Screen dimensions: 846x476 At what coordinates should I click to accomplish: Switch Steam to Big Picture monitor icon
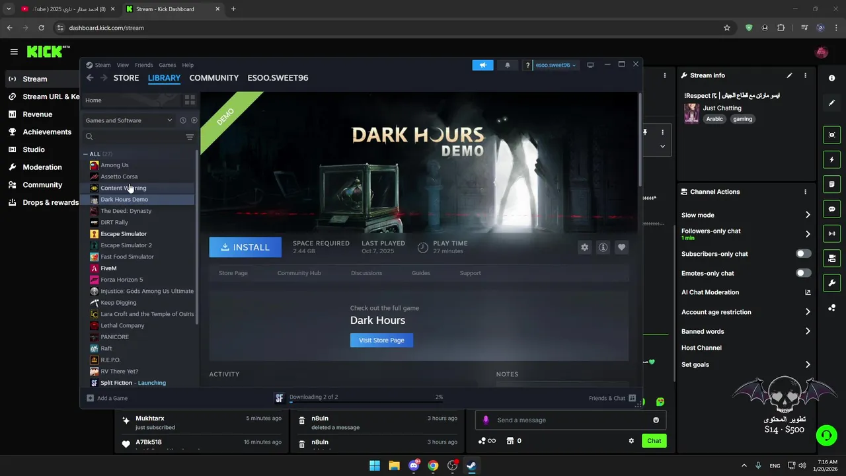(x=590, y=65)
